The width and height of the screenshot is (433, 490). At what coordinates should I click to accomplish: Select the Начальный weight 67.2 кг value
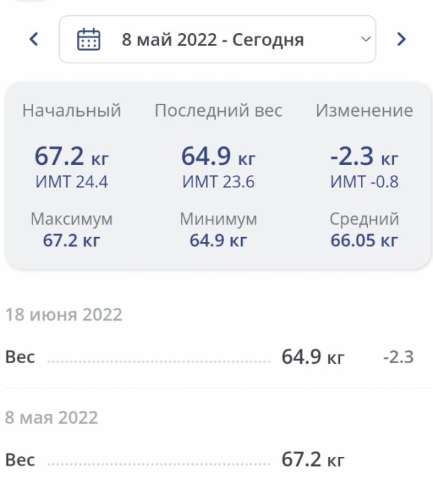coord(71,155)
